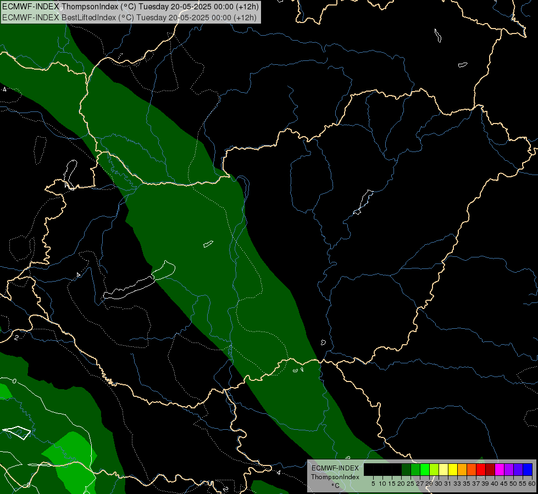Click the ECMWF-INDEX label in the legend

[x=335, y=468]
